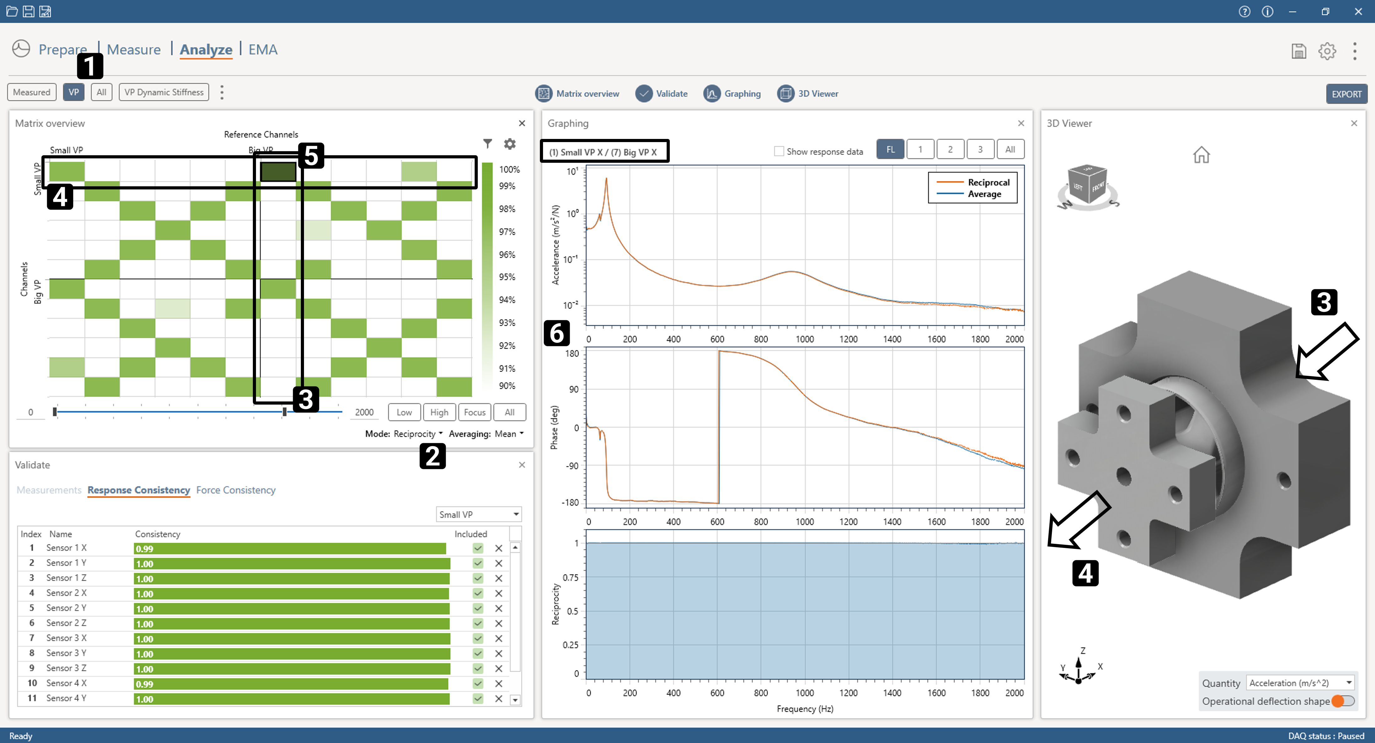The image size is (1375, 743).
Task: Open the Averaging Mean dropdown
Action: tap(509, 434)
